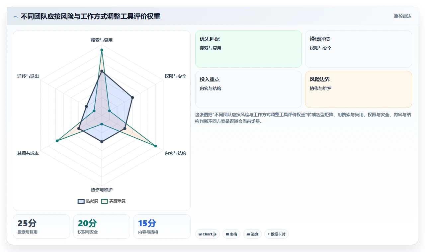Image resolution: width=425 pixels, height=252 pixels.
Task: Click the 匹配度 data point on 协作与维护 axis
Action: [102, 142]
